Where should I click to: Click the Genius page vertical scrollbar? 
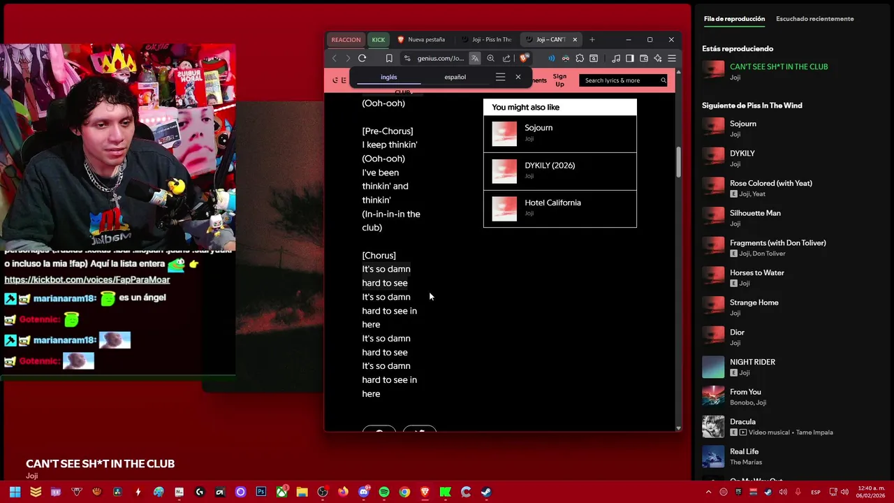[x=677, y=162]
